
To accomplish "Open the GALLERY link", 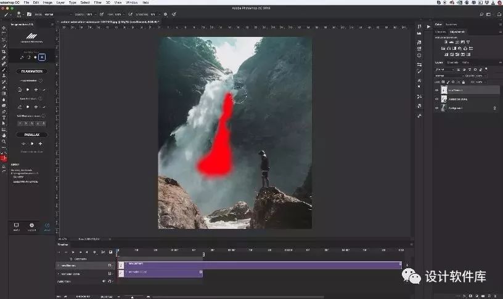I will click(x=18, y=177).
